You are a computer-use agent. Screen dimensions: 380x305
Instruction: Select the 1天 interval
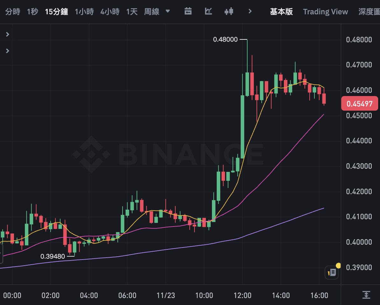(132, 12)
